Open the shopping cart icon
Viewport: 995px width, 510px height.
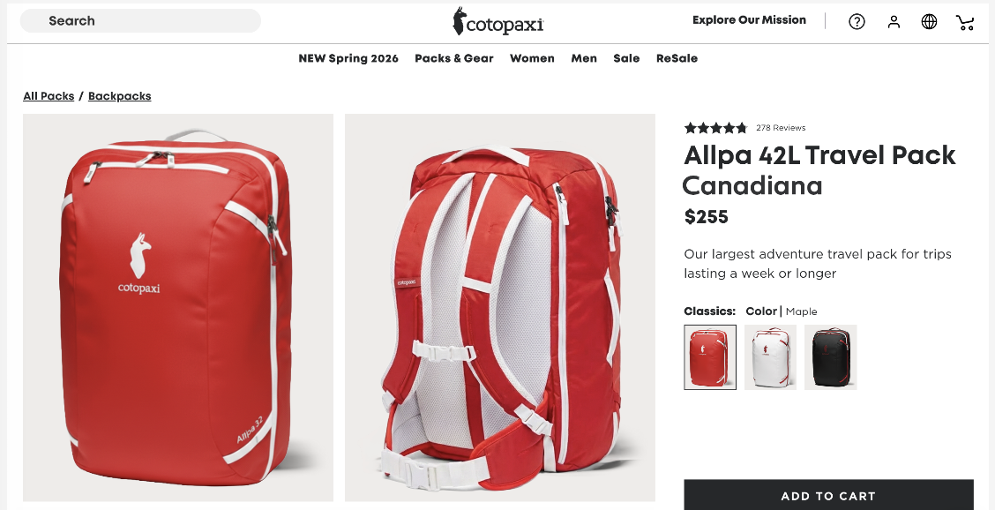coord(965,22)
